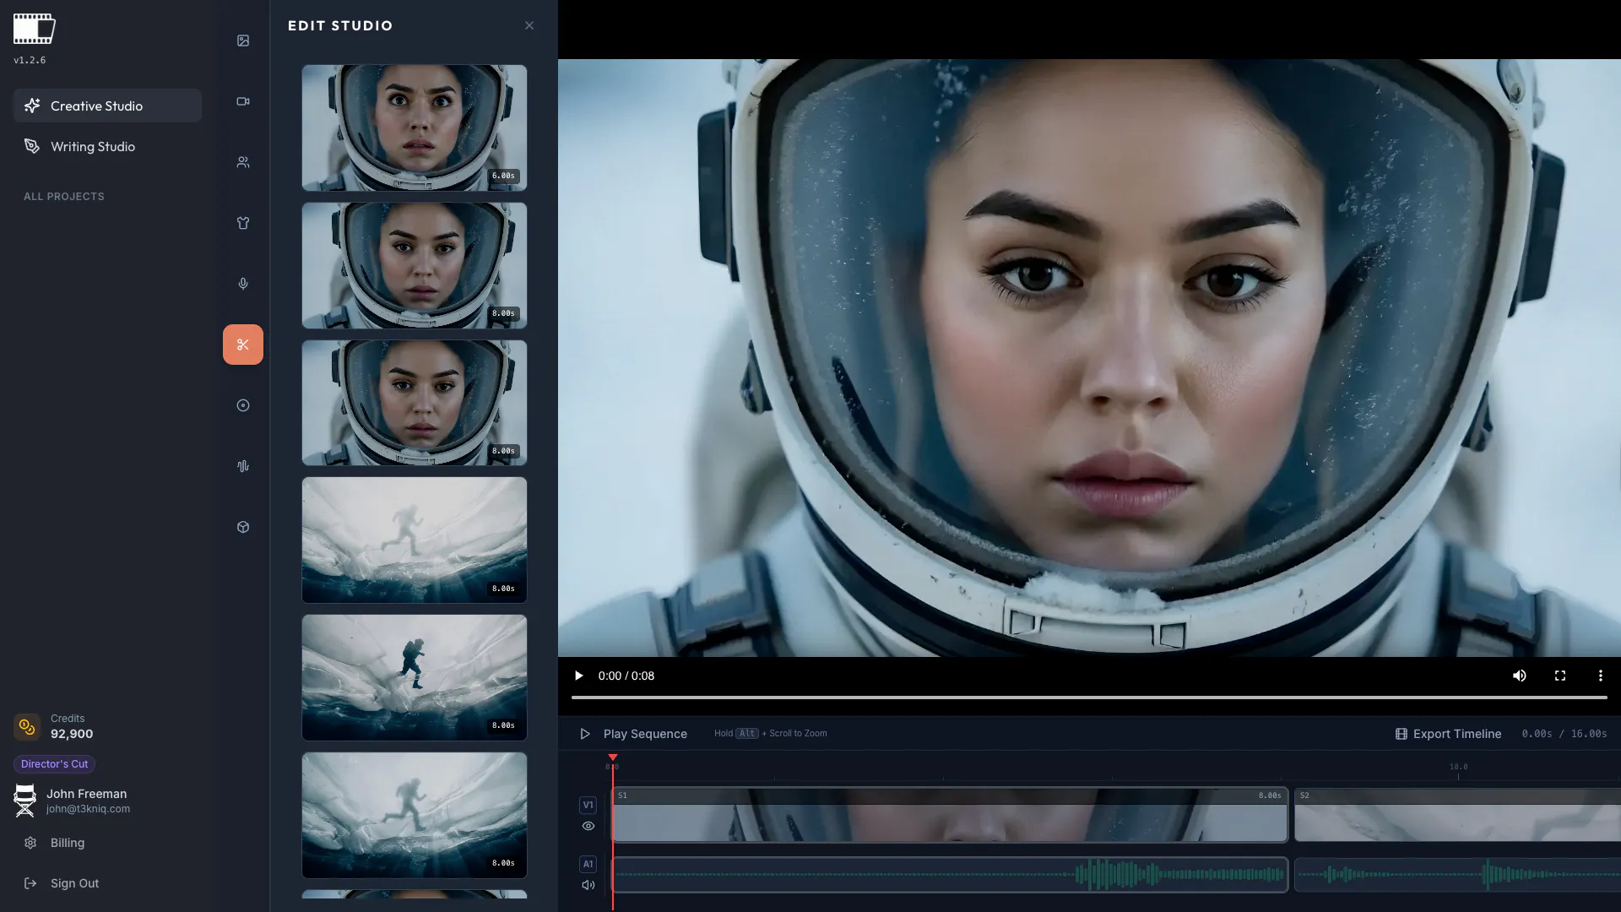Select the last running-on-ice clip thumbnail
The height and width of the screenshot is (912, 1621).
415,816
